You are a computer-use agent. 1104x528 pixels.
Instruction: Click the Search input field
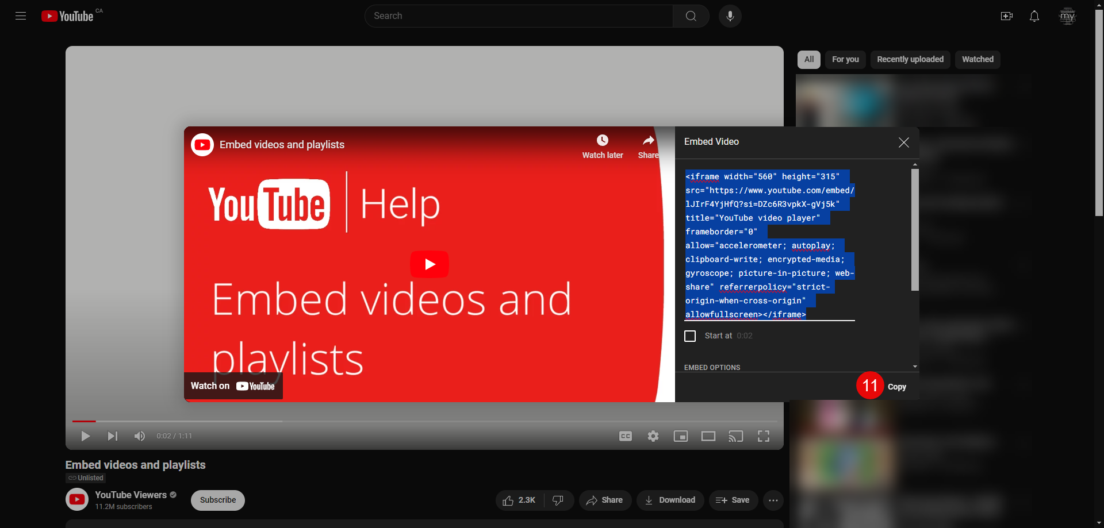(x=519, y=16)
